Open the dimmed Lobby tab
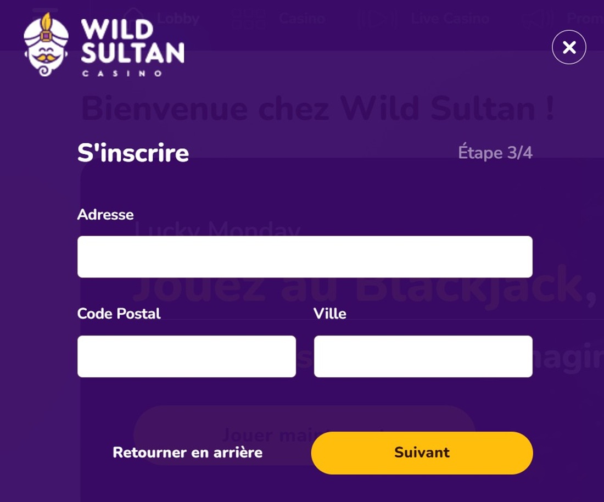 178,19
